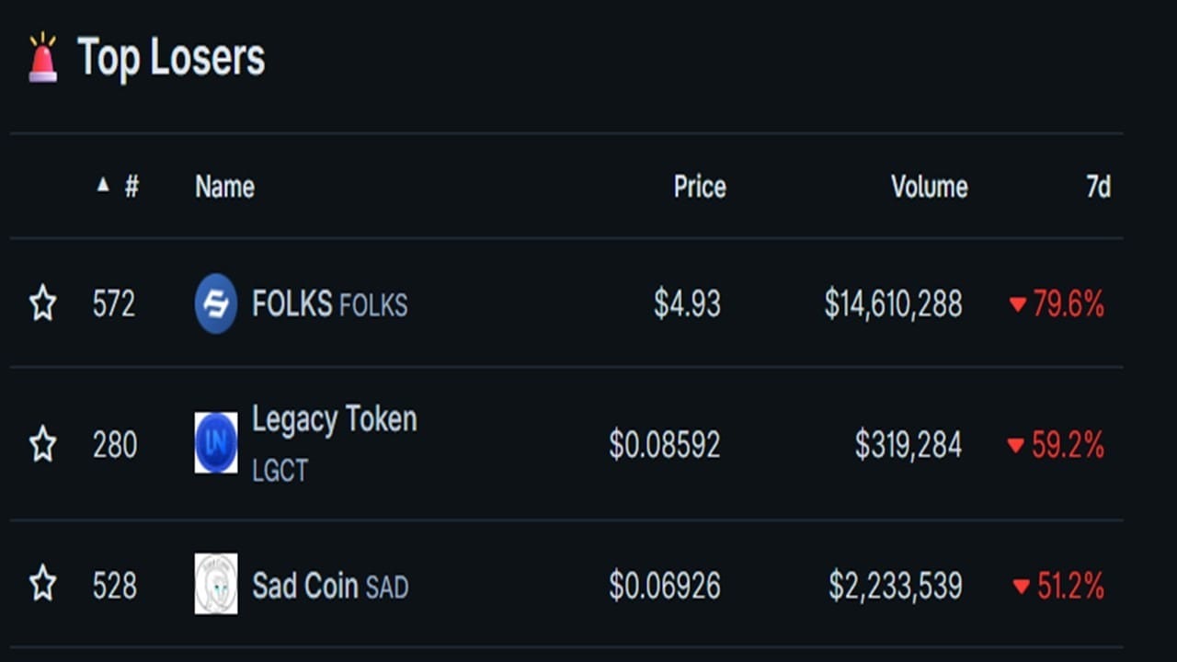Click the Top Losers heading
This screenshot has height=662, width=1177.
(x=171, y=57)
